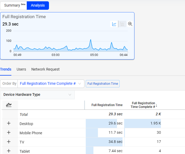Switch to line chart view icon
Image resolution: width=185 pixels, height=154 pixels.
[x=114, y=24]
